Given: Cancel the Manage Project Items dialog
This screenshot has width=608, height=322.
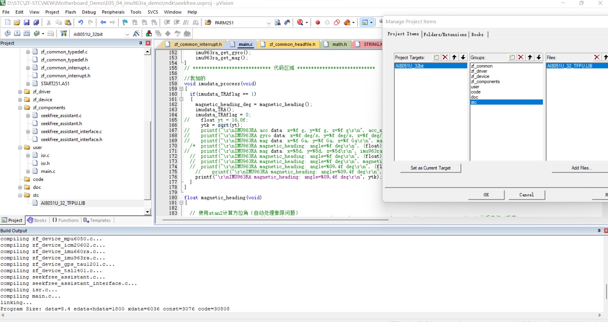Looking at the screenshot, I should 526,195.
